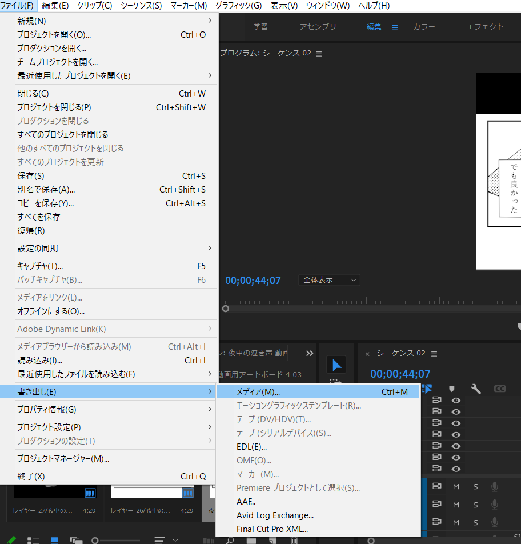This screenshot has width=521, height=544.
Task: Hide video track V2 with its eye toggle
Action: point(456,457)
